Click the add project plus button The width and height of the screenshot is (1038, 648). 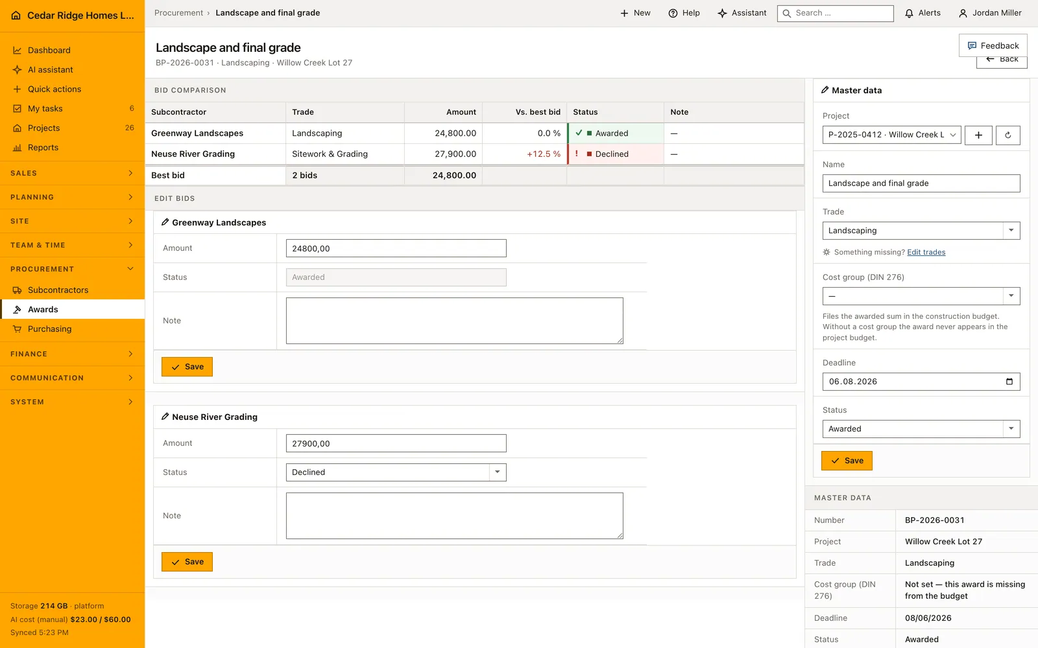pyautogui.click(x=978, y=135)
